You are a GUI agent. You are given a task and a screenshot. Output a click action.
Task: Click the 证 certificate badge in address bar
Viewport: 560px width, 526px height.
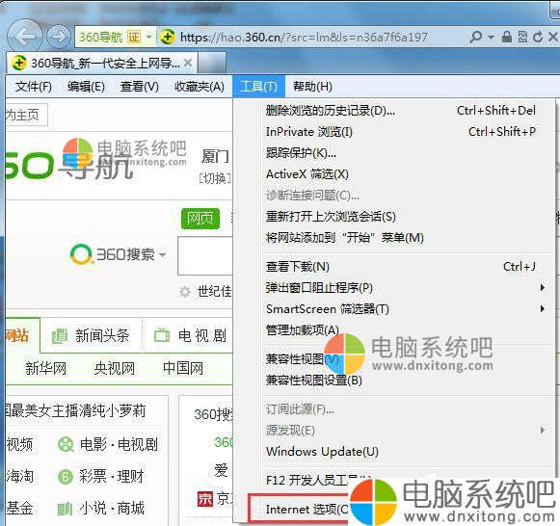tap(134, 37)
